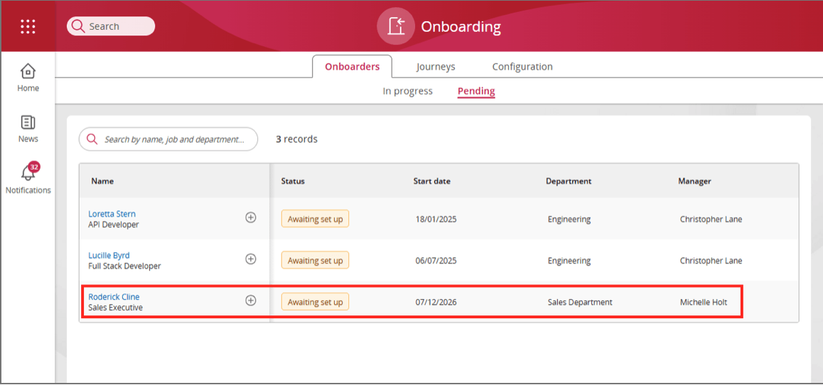Sort by the Start date column header
The width and height of the screenshot is (823, 385).
click(x=431, y=181)
